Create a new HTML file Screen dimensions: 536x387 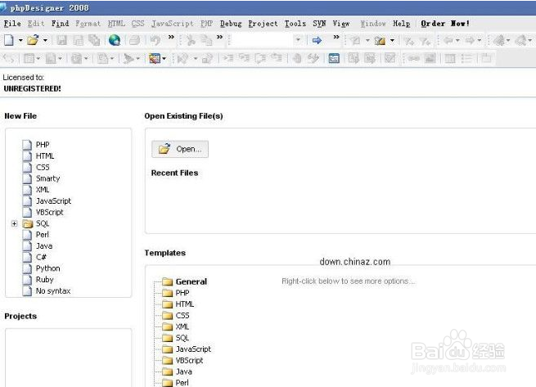[45, 156]
